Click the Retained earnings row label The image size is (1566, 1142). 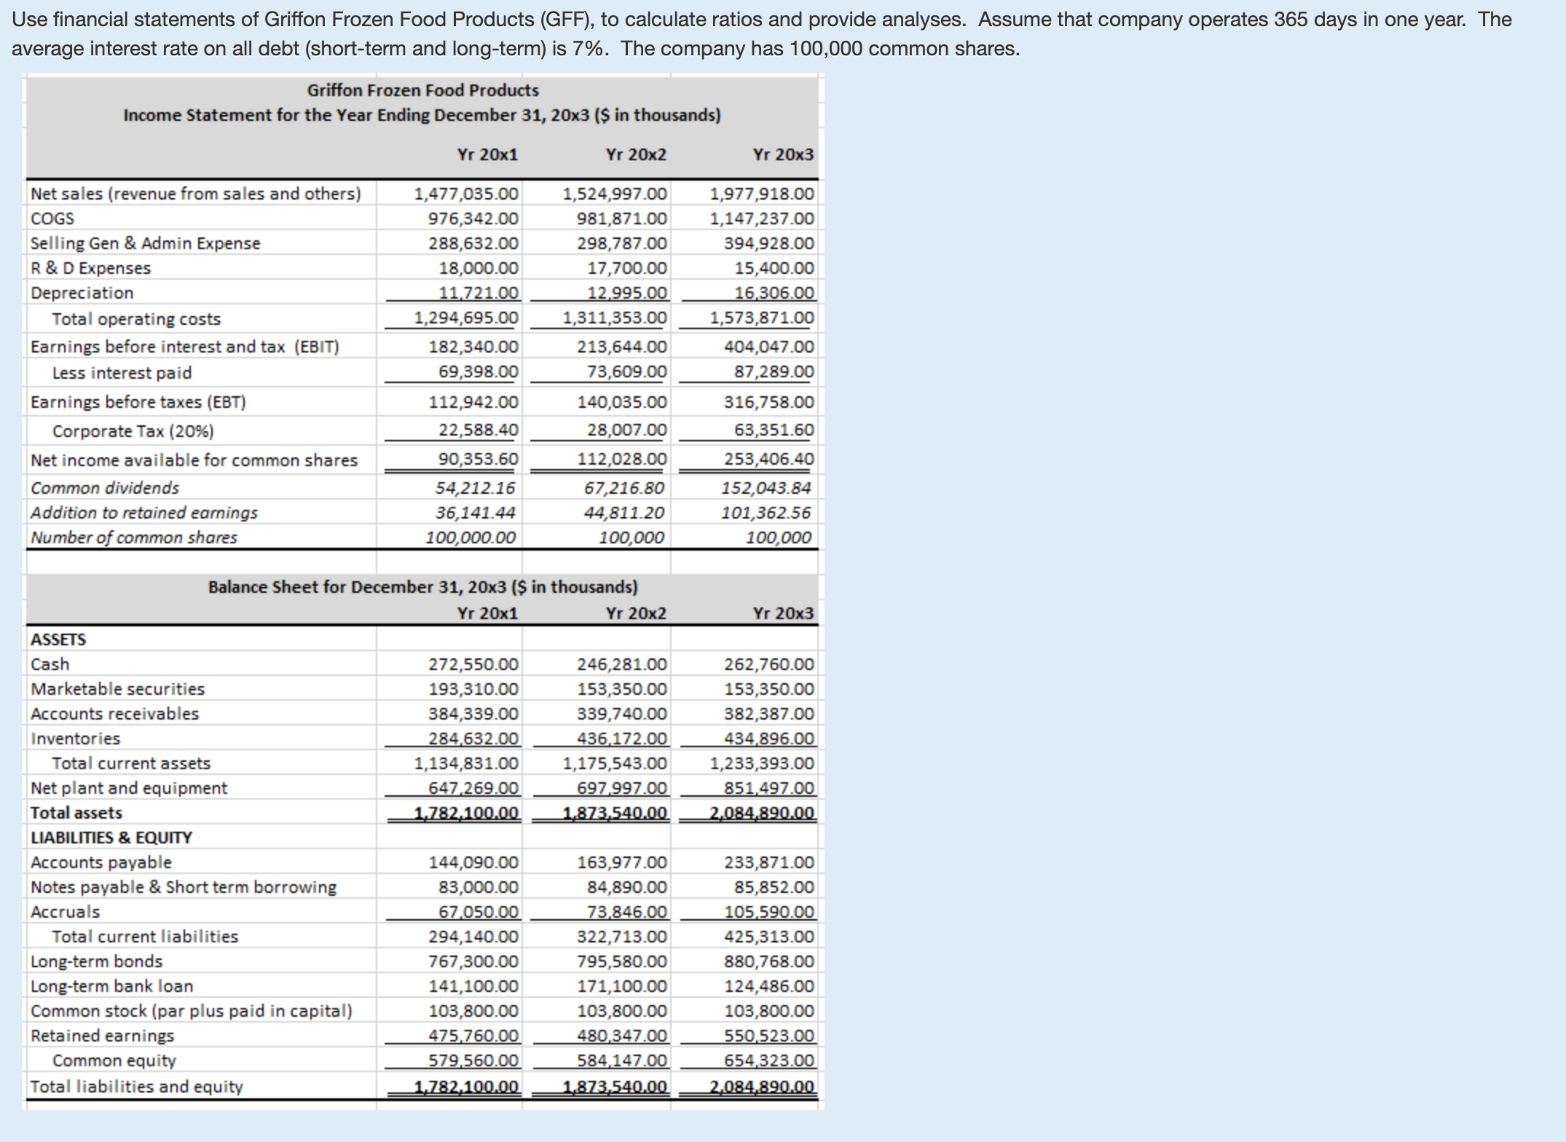[102, 1034]
